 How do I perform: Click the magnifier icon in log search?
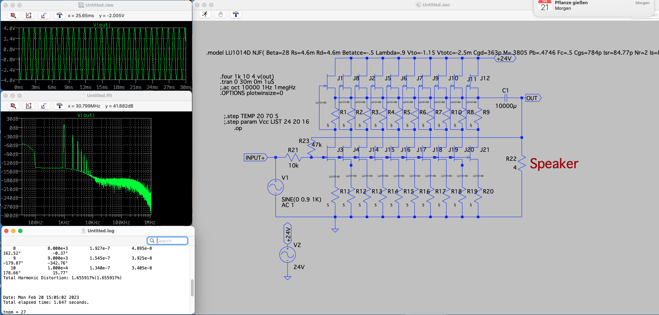(152, 241)
